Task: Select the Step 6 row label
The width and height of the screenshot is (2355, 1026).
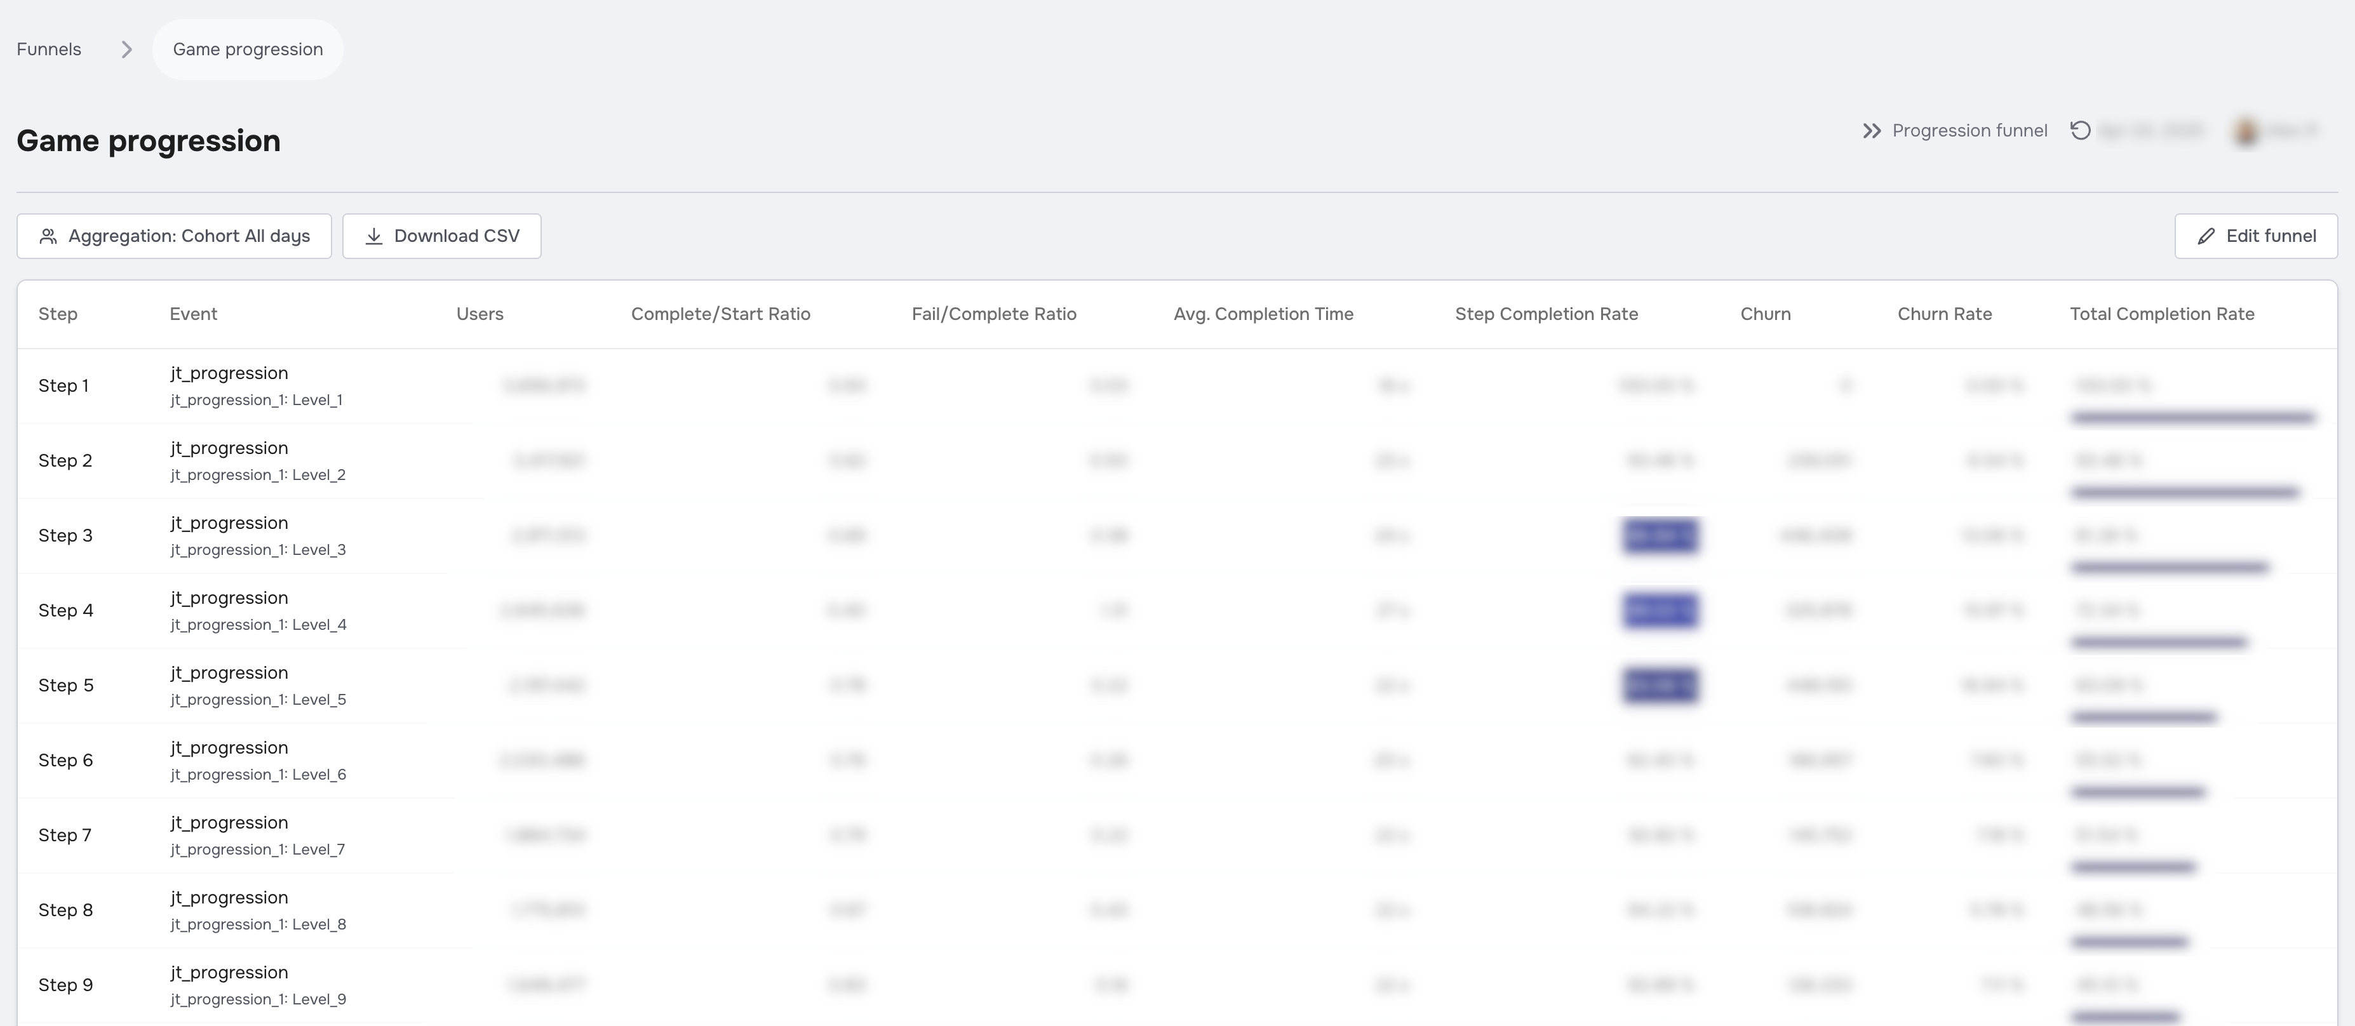Action: (66, 760)
